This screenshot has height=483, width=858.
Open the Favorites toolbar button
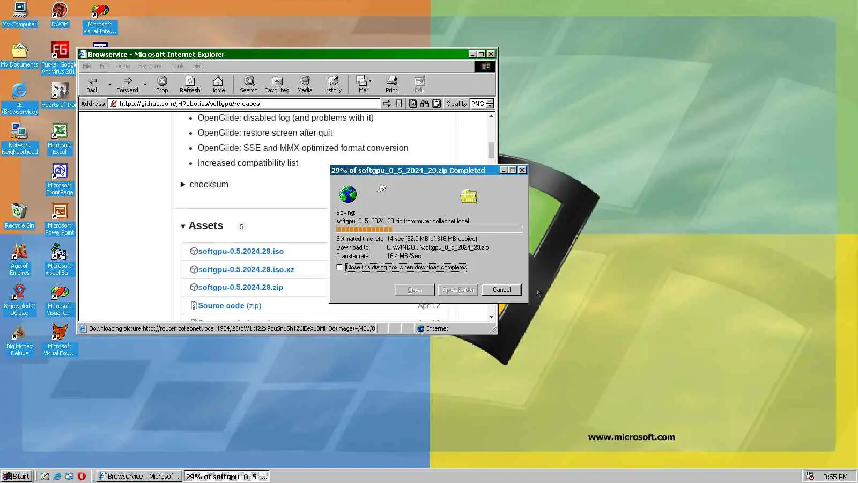click(x=277, y=84)
